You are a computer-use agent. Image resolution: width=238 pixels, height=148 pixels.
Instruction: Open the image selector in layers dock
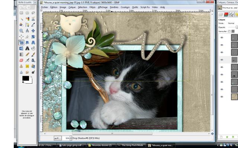point(228,7)
